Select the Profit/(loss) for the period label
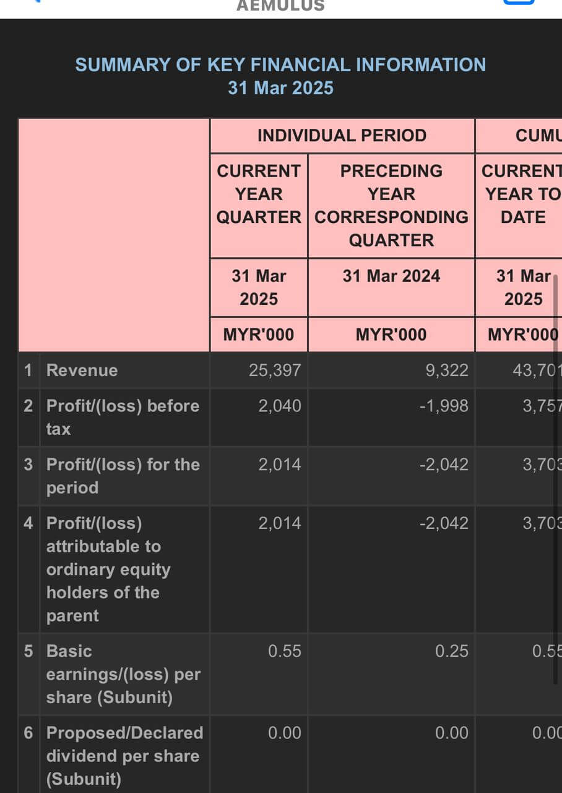This screenshot has height=793, width=562. click(123, 476)
